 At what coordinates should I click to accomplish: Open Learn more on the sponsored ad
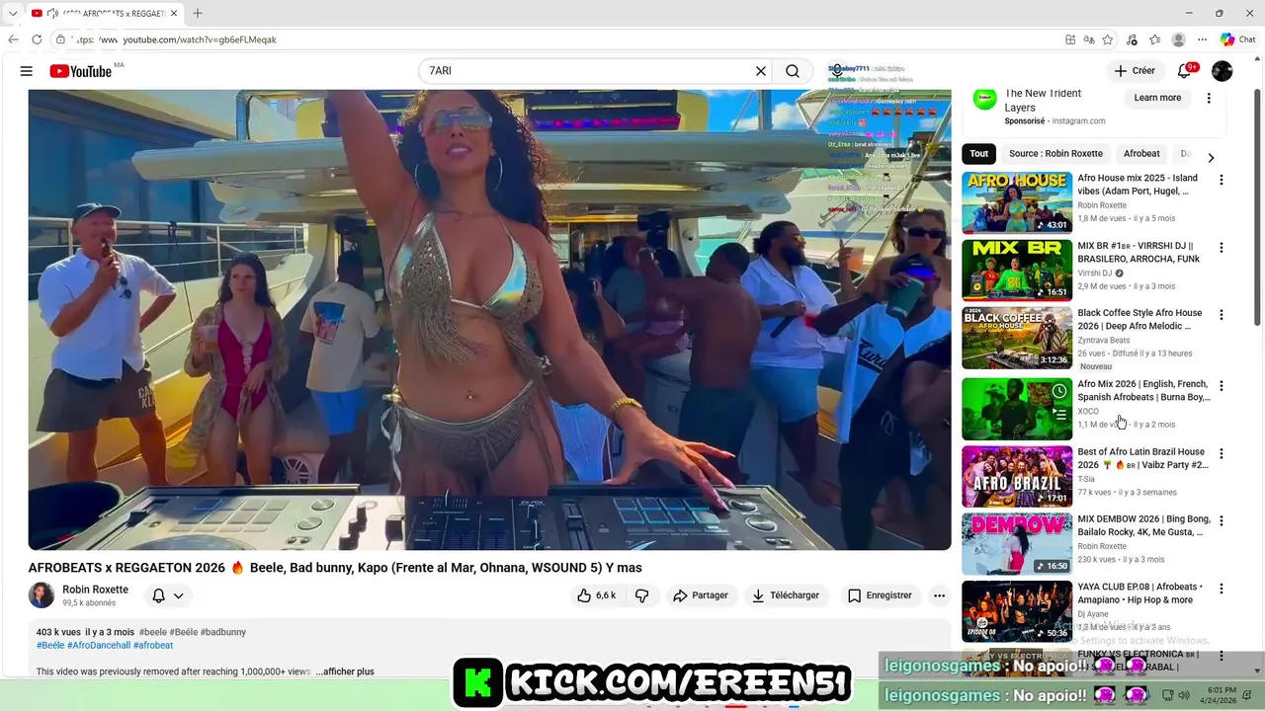coord(1157,98)
